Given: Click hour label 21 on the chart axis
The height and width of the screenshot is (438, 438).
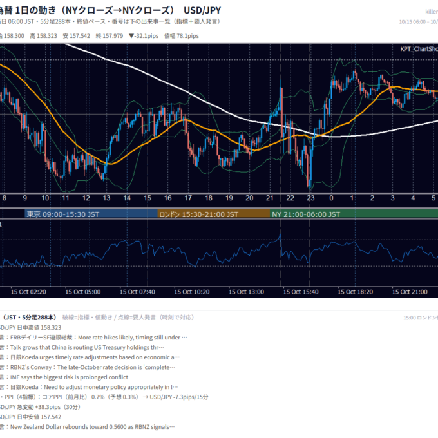Looking at the screenshot, I should [269, 198].
